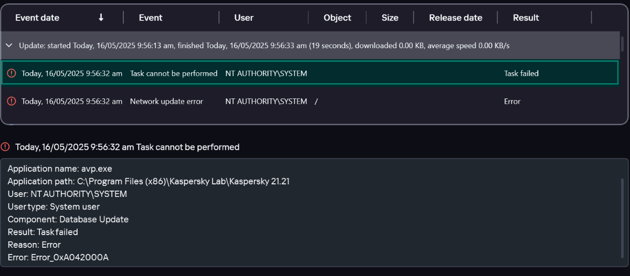Click the Result column header
Viewport: 630px width, 276px height.
526,18
